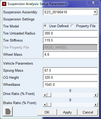Click Brake Ratio slider left arrow

(x=45, y=105)
